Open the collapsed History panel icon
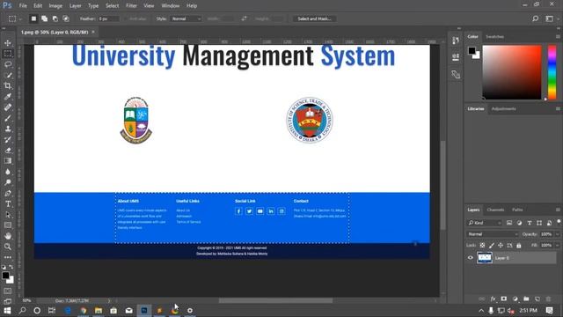The width and height of the screenshot is (563, 317). pos(456,41)
